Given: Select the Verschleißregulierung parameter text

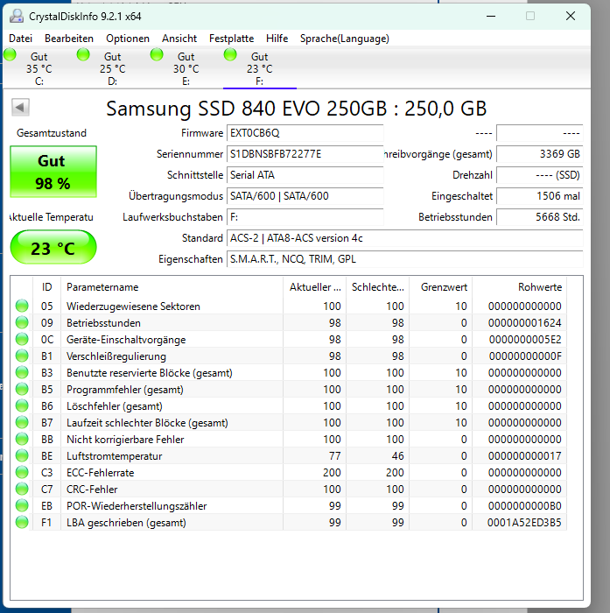Looking at the screenshot, I should (x=116, y=356).
